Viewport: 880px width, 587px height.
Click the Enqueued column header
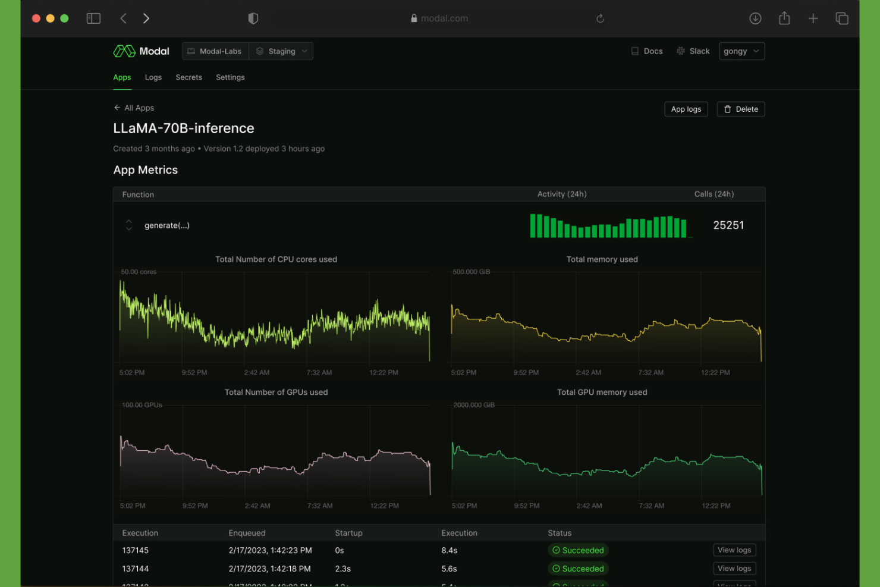[247, 533]
